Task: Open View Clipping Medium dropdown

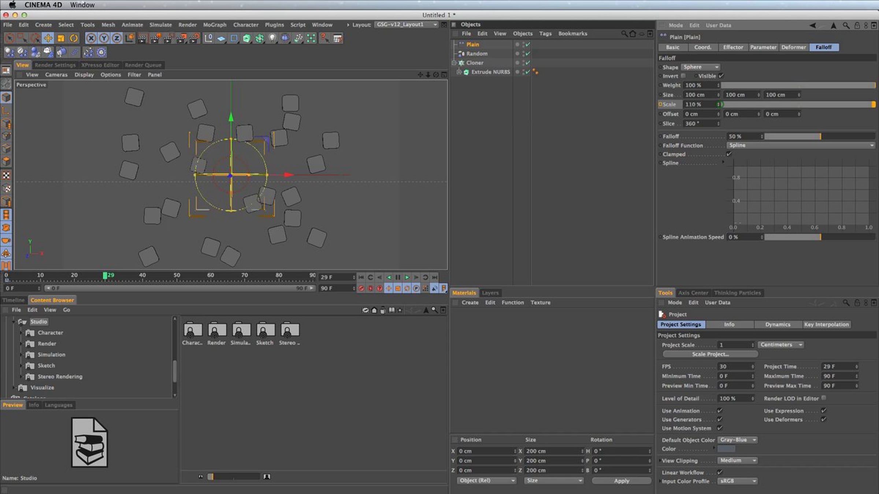Action: [737, 460]
